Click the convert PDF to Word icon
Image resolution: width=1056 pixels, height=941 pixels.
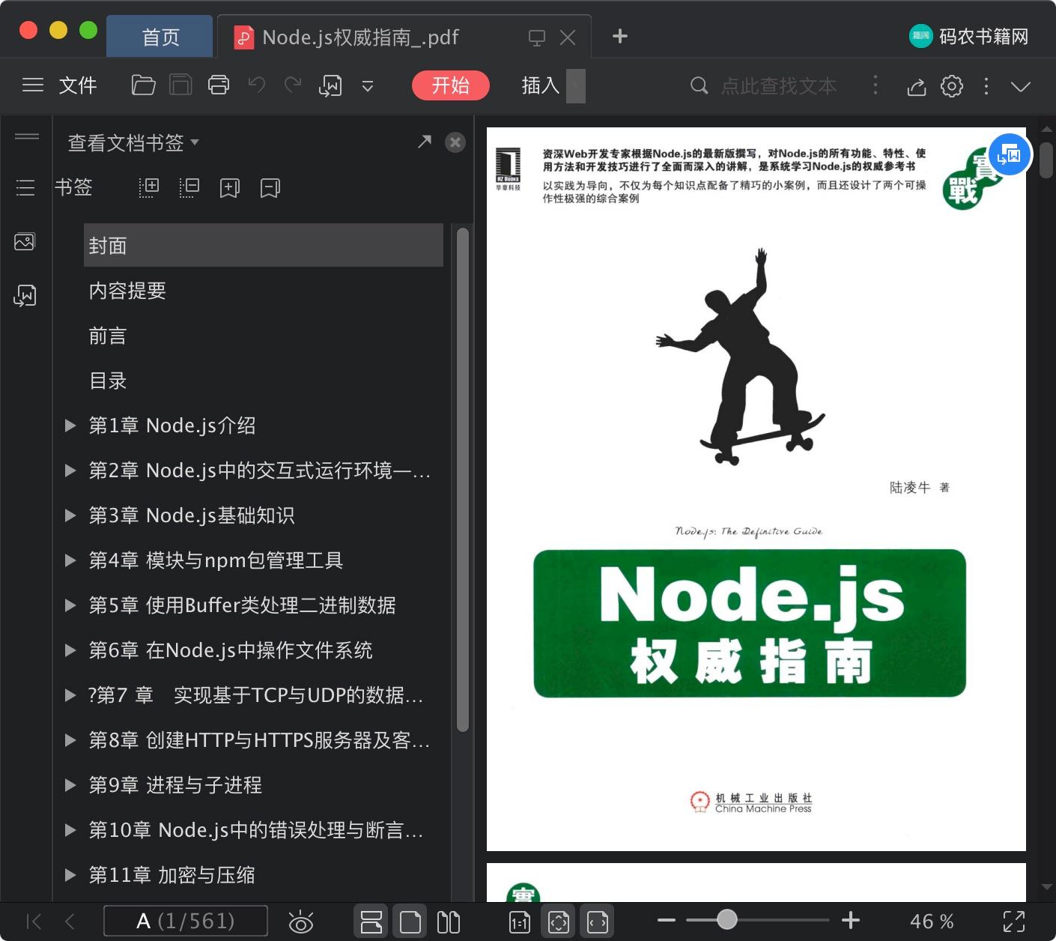tap(330, 86)
